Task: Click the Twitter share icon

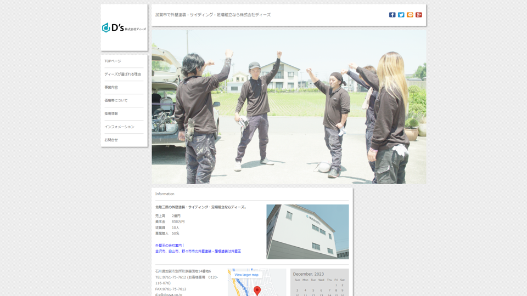Action: click(x=401, y=15)
